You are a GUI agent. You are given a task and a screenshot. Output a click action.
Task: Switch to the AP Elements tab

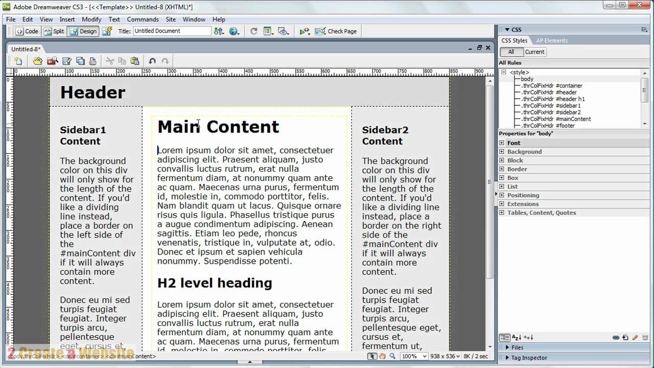coord(552,40)
